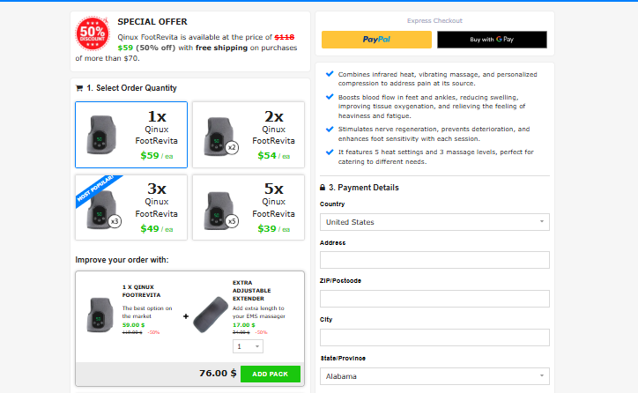638x393 pixels.
Task: Open the extender pack quantity dropdown
Action: coord(249,346)
